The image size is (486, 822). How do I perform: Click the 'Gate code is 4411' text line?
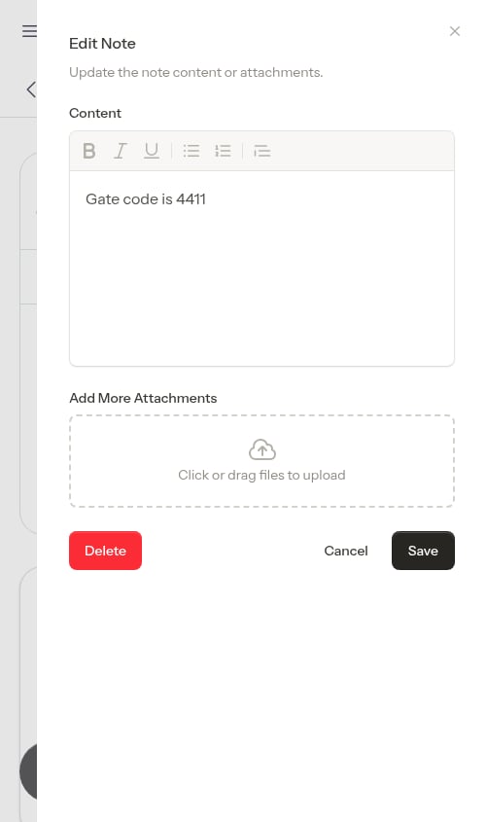pyautogui.click(x=146, y=199)
